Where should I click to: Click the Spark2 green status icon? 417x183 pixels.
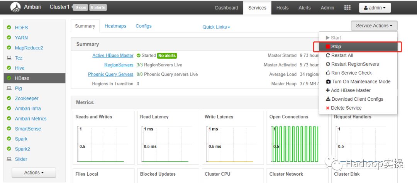pos(9,149)
